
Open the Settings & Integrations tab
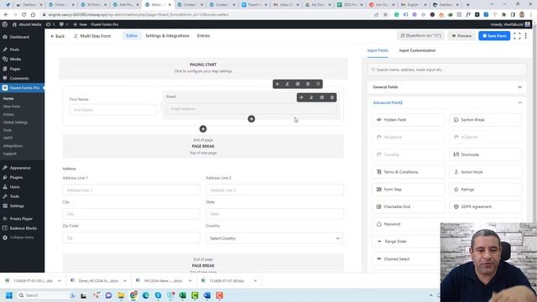(167, 35)
